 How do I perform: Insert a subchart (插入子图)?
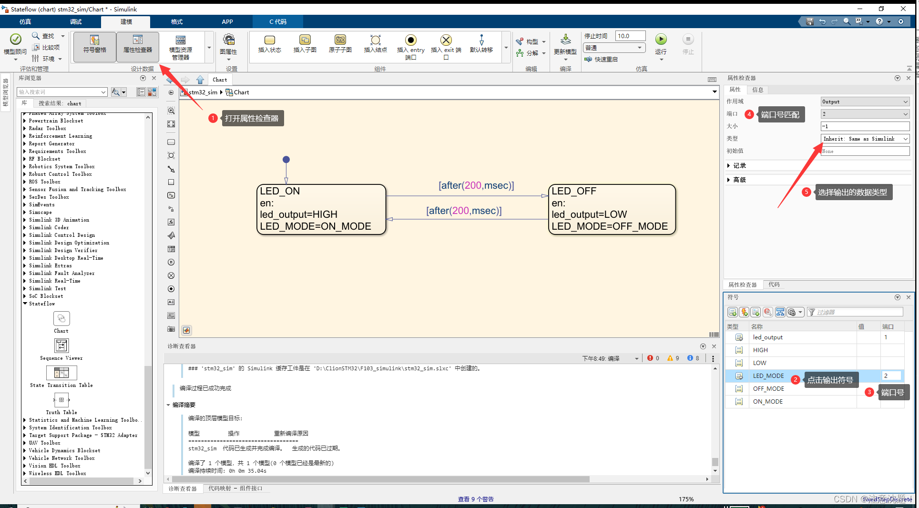coord(305,44)
